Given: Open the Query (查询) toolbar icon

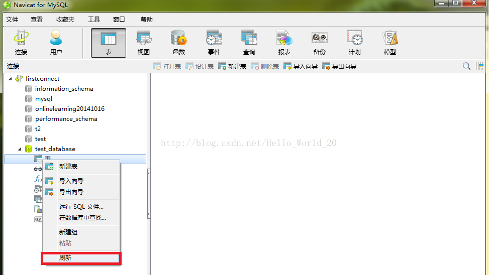Looking at the screenshot, I should [249, 43].
